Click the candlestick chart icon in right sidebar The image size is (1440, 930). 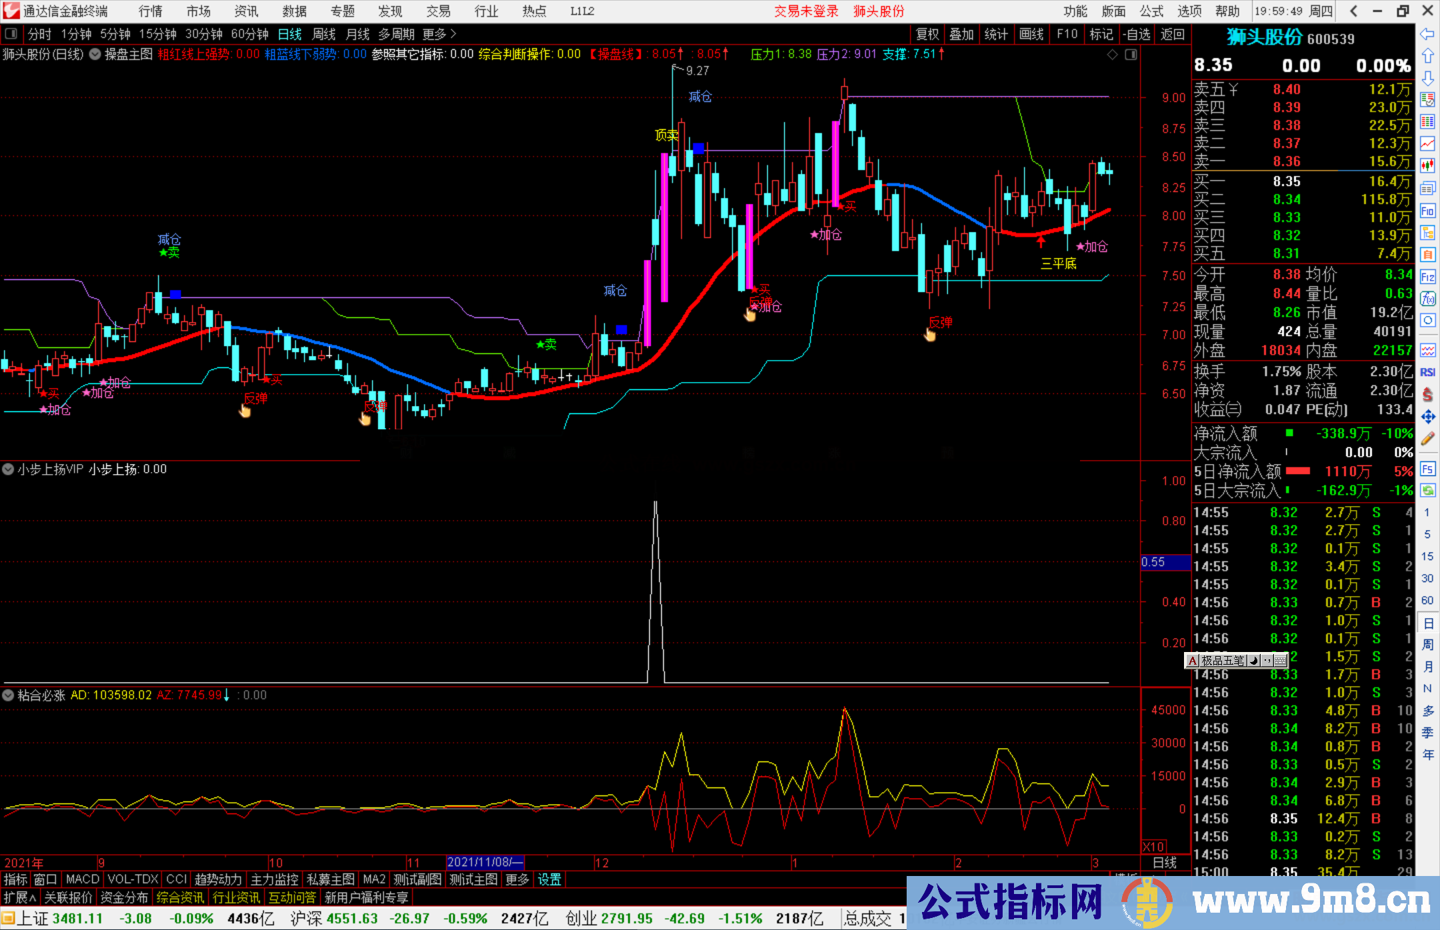click(x=1427, y=165)
